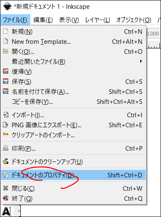Click the Quit (終了) door icon
The image size is (161, 217).
coord(5,198)
